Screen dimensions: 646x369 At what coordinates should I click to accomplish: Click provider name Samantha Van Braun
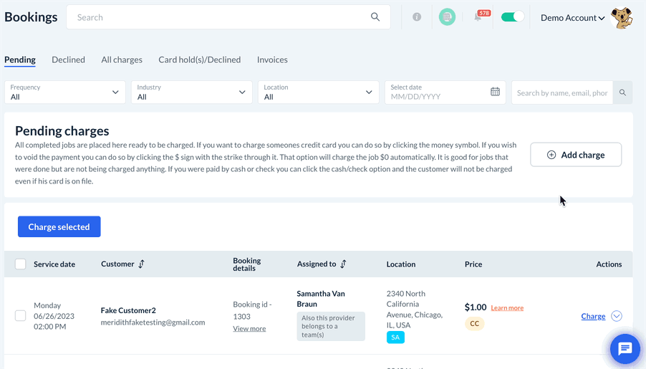(x=321, y=299)
